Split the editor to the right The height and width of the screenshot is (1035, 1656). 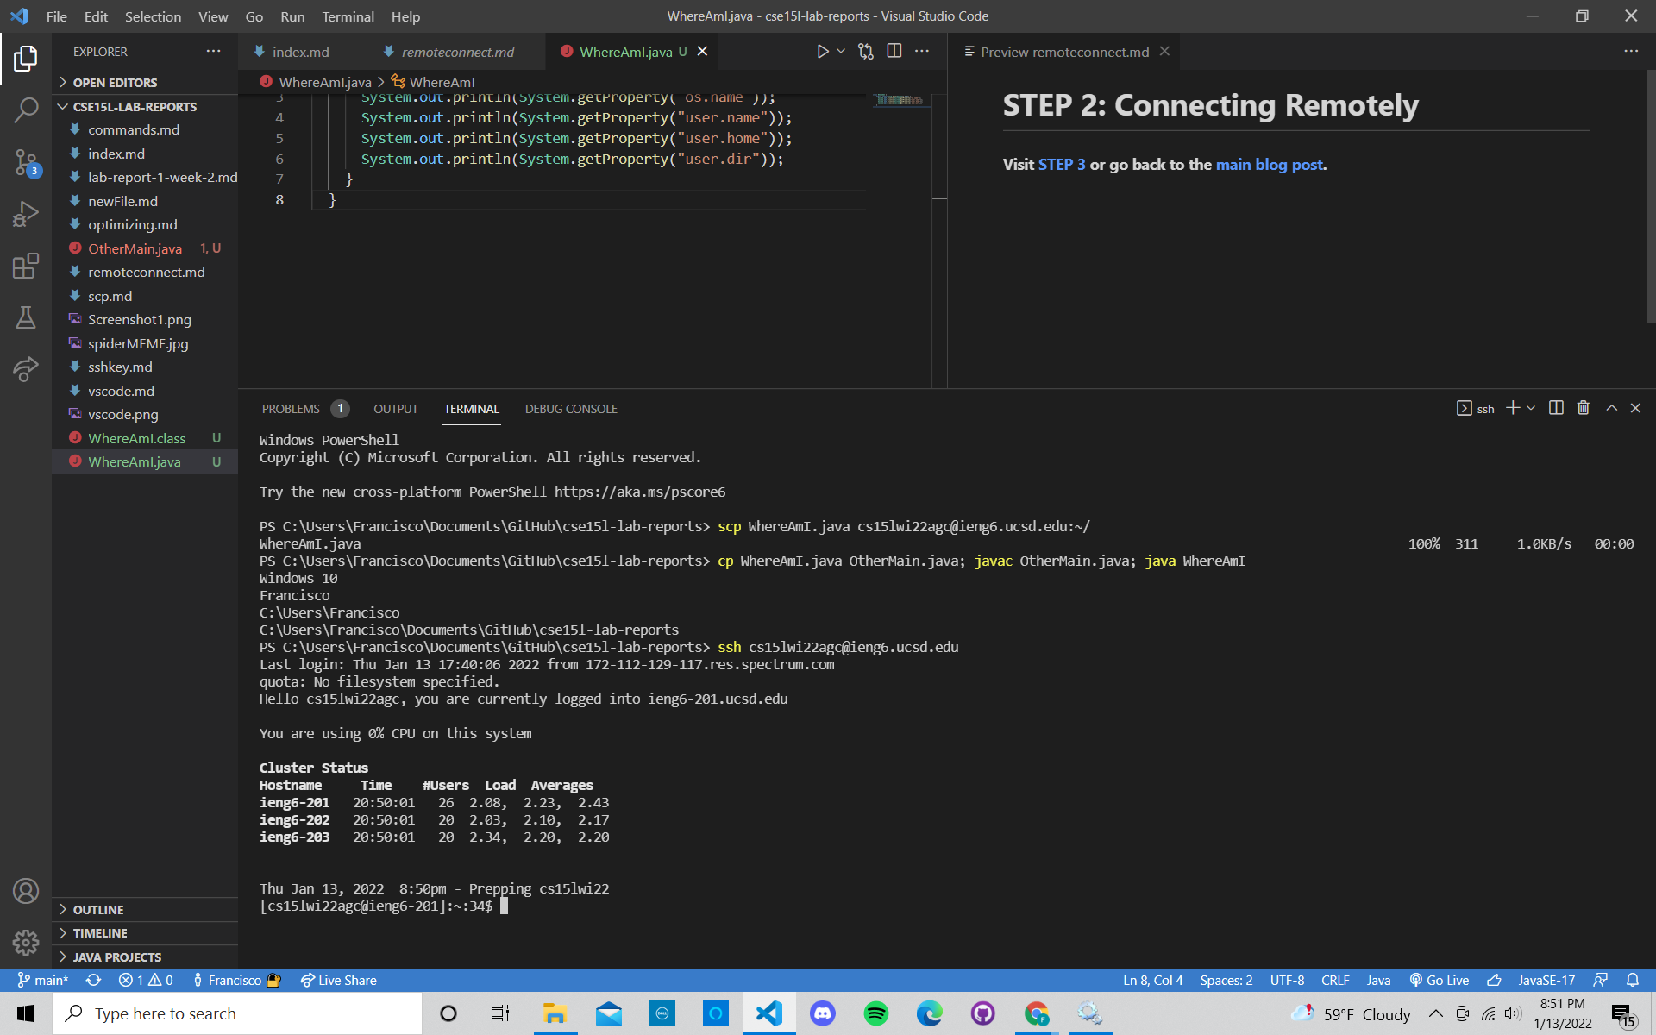point(894,52)
